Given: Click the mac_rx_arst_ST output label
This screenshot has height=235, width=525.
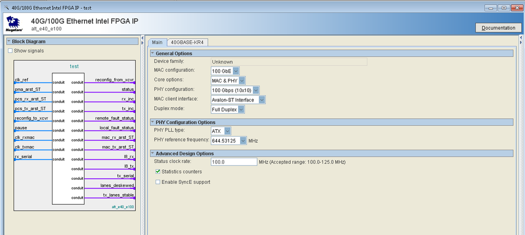Looking at the screenshot, I should [118, 137].
